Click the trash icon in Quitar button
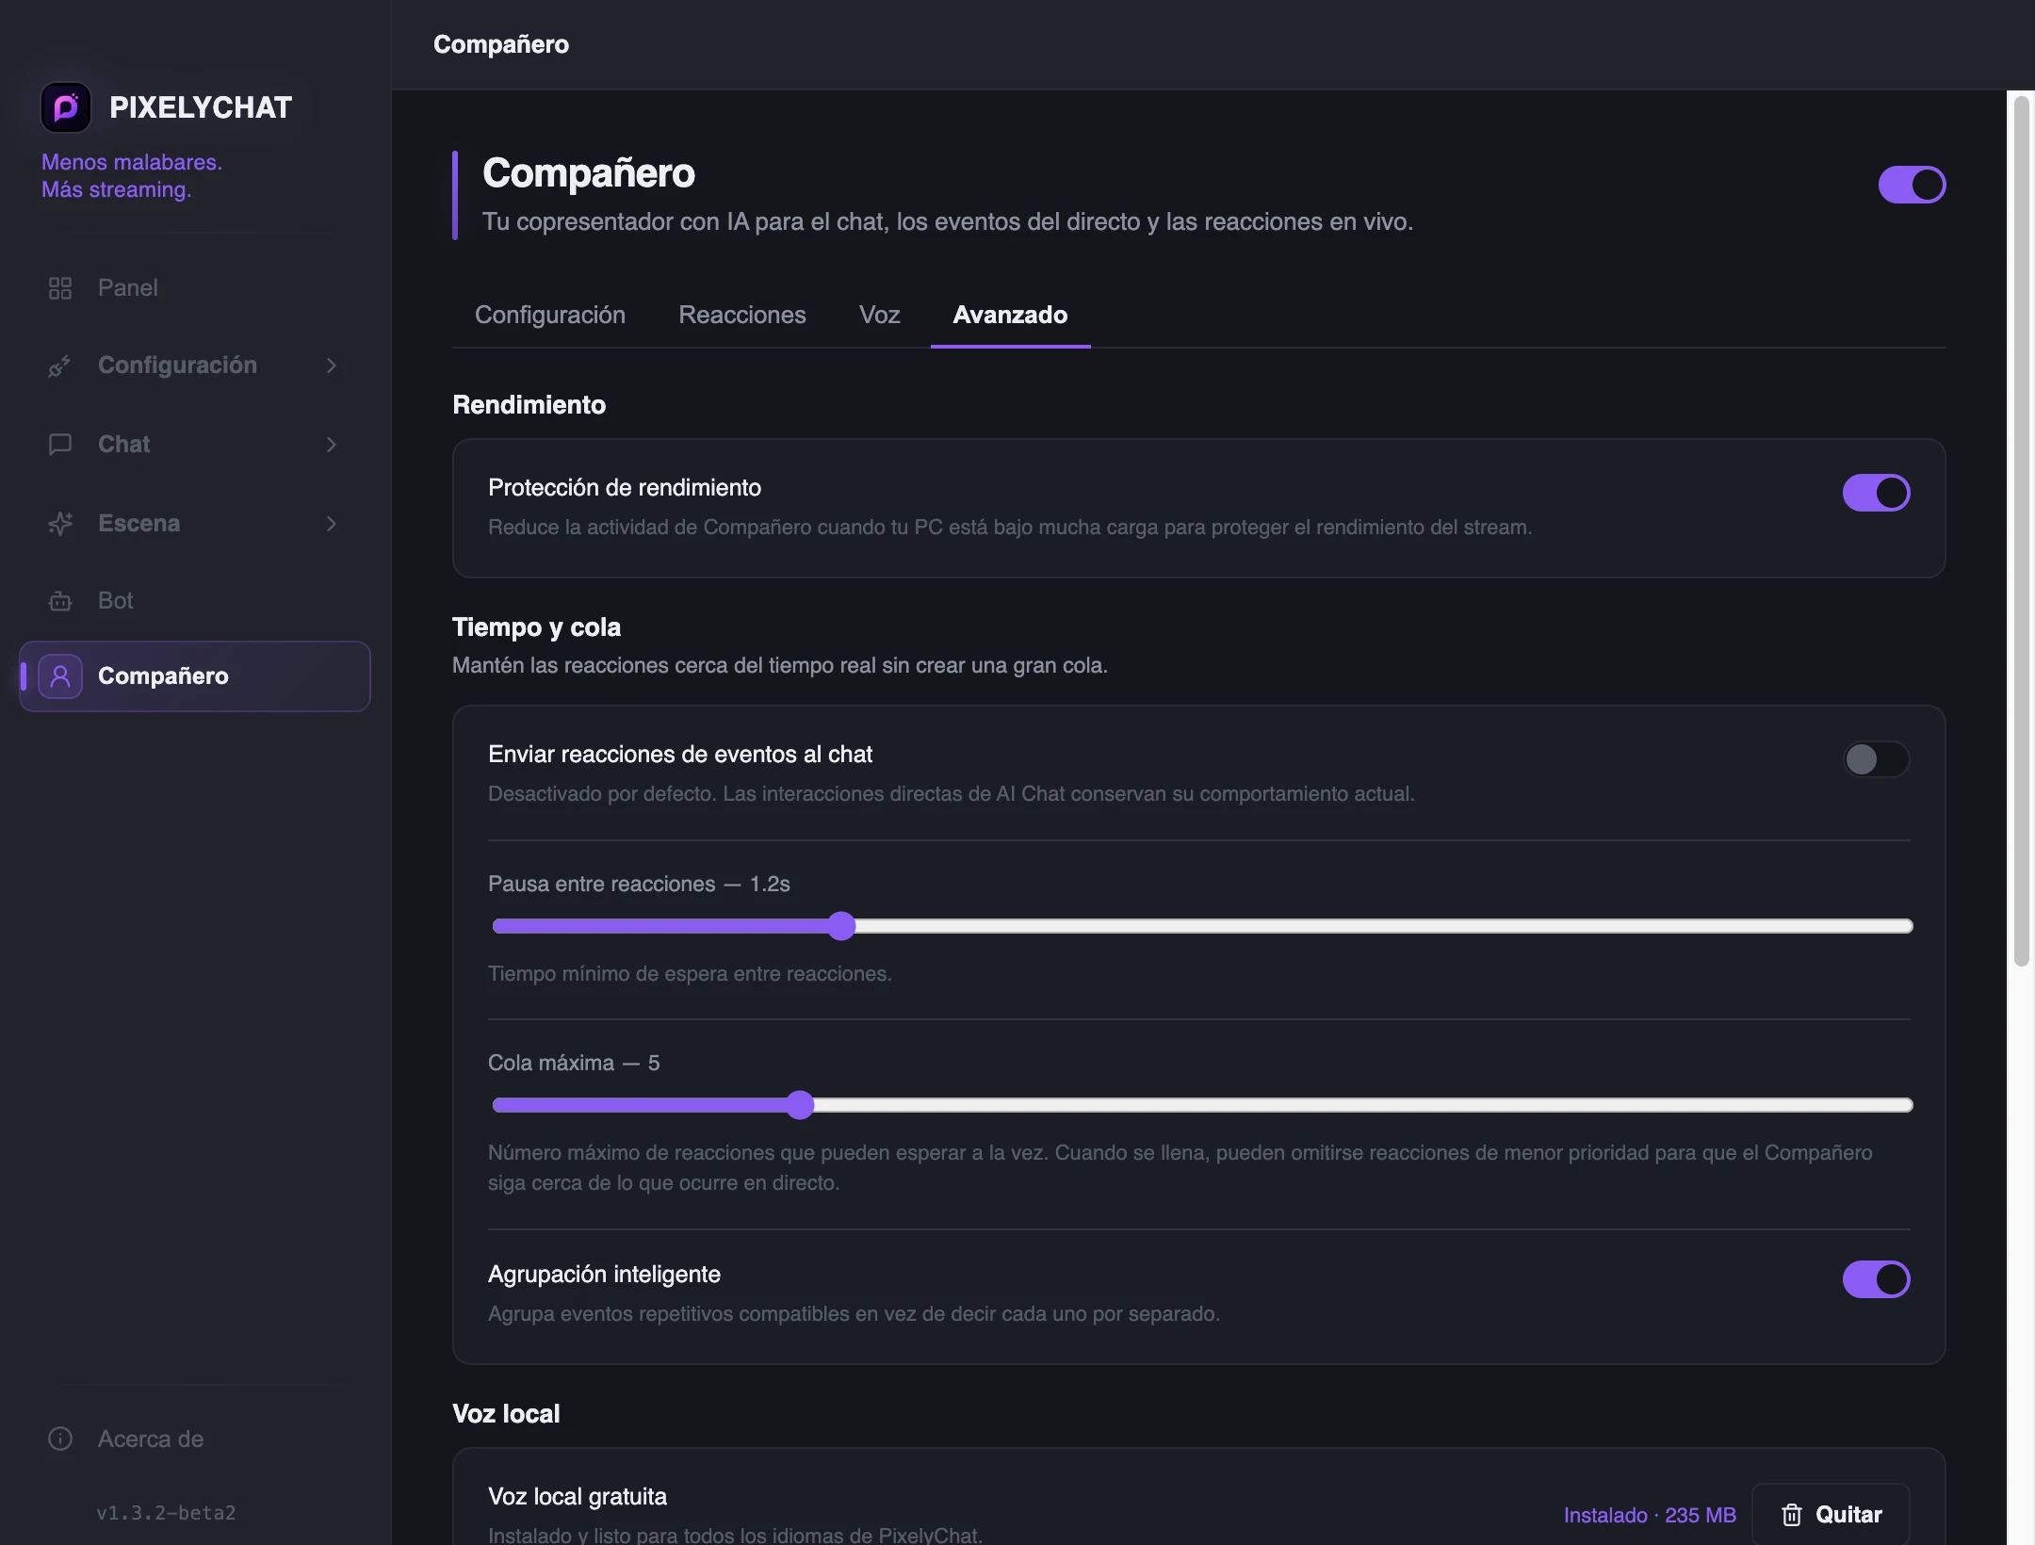This screenshot has width=2035, height=1545. click(1792, 1515)
